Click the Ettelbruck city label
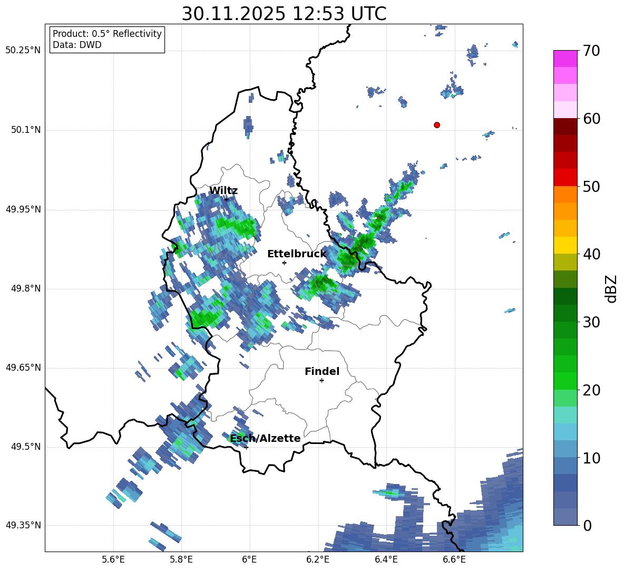 [297, 254]
